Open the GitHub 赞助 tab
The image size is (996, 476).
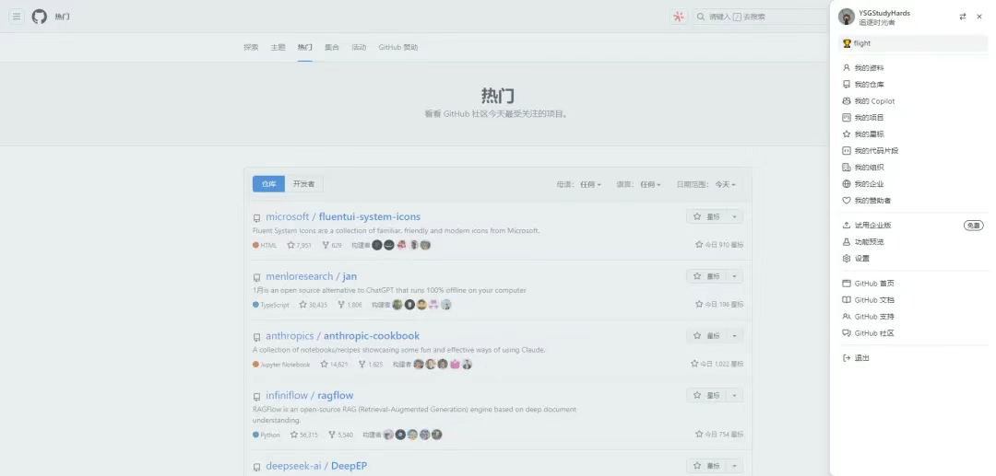point(398,47)
